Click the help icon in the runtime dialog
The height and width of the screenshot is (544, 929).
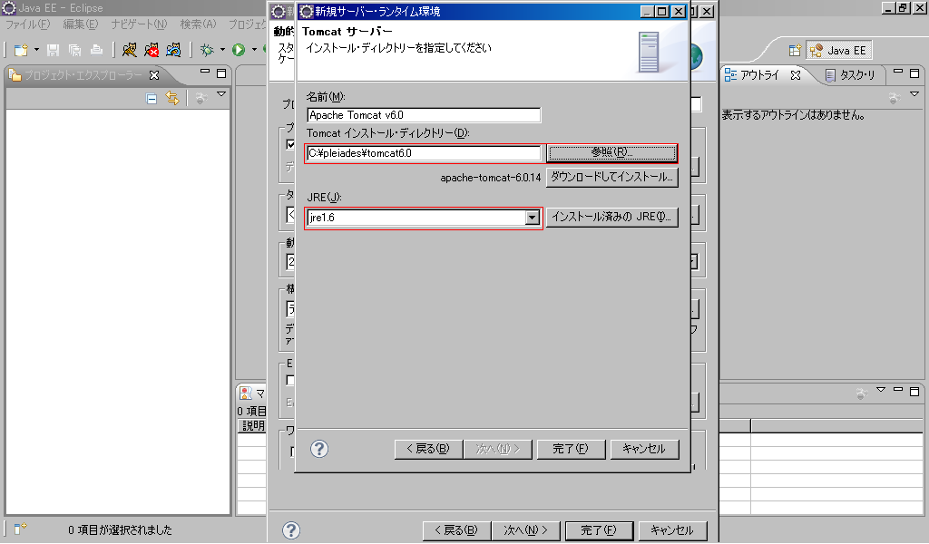pyautogui.click(x=319, y=449)
